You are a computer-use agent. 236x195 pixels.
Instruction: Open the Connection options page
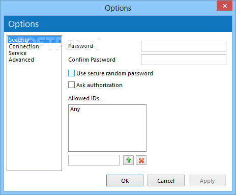tap(24, 46)
